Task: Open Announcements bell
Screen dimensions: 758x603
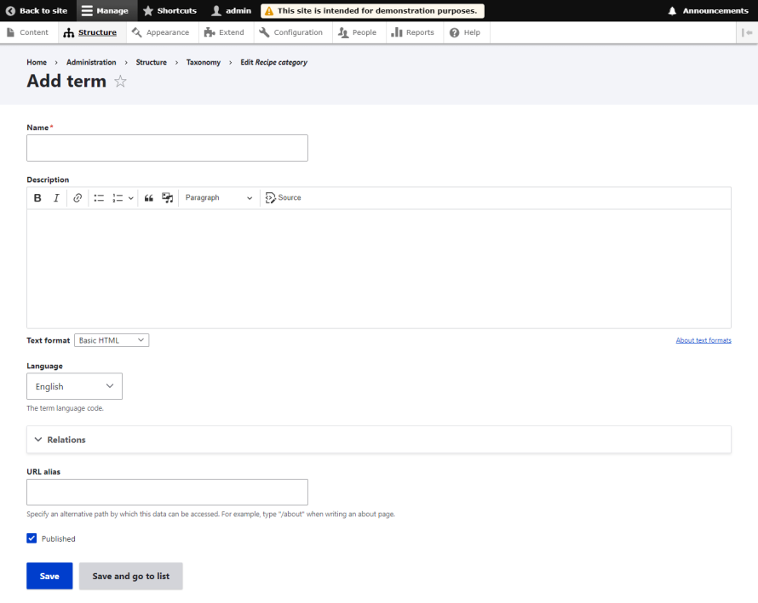Action: 709,10
